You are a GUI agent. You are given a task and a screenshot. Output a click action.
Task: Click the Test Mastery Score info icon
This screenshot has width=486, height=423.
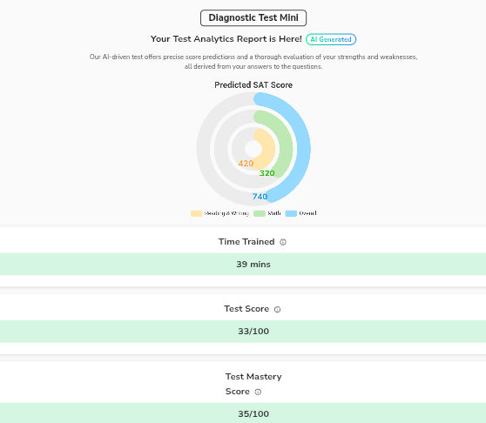click(x=258, y=392)
